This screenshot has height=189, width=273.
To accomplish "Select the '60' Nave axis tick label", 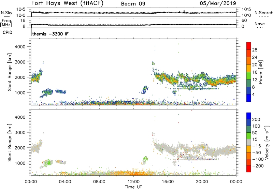I will pos(244,20).
